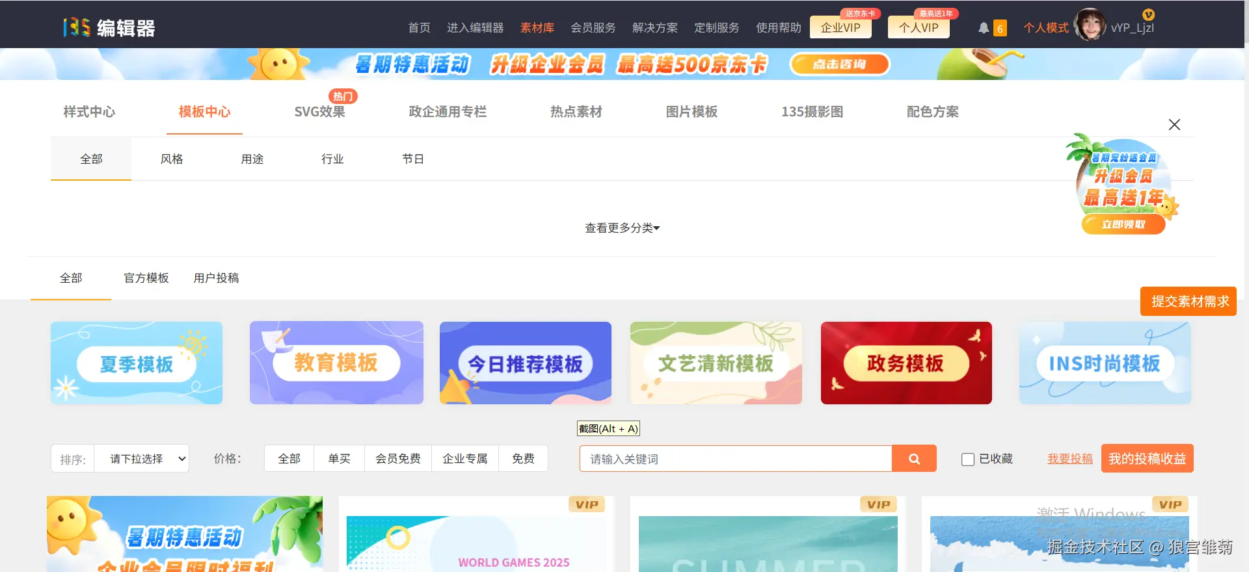Toggle the 已收藏 checkbox
Screen dimensions: 1249x572
point(968,460)
